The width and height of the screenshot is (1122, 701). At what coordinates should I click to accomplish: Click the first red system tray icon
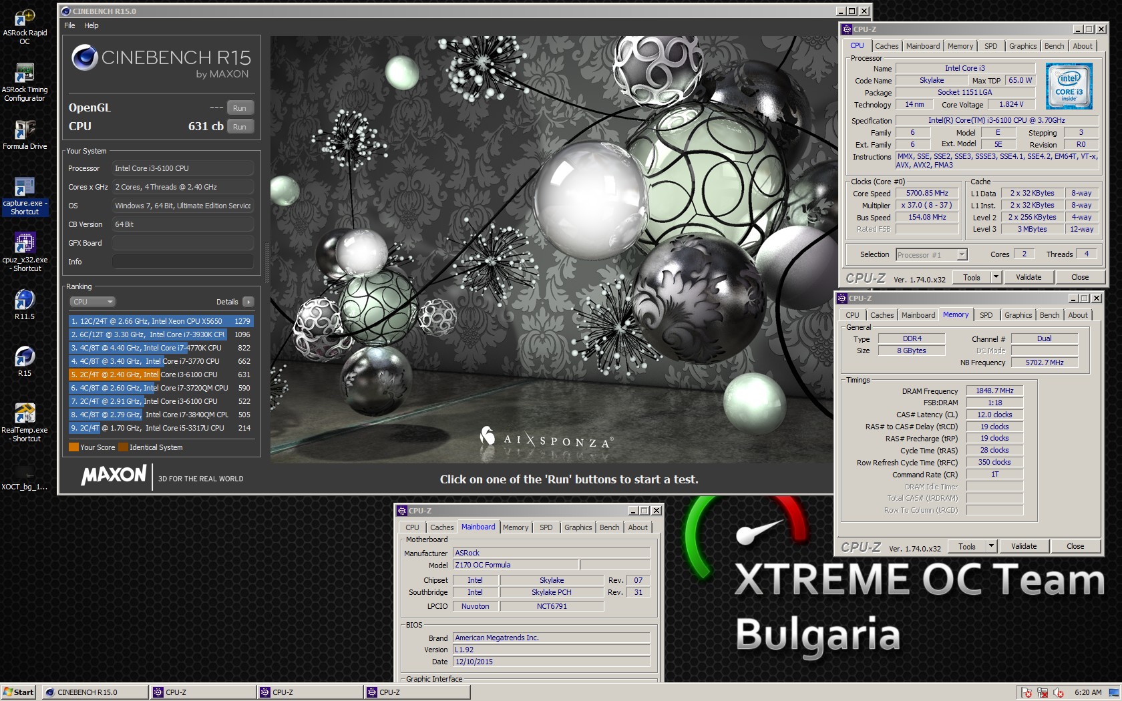(x=1027, y=693)
